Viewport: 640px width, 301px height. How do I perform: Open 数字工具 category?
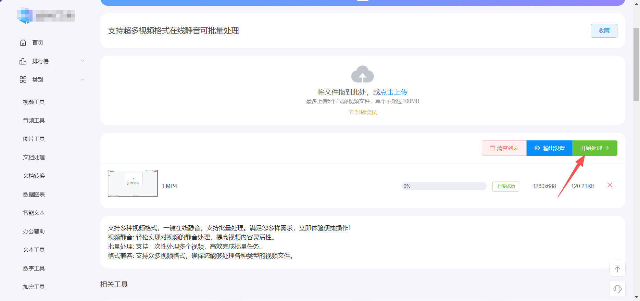tap(34, 268)
